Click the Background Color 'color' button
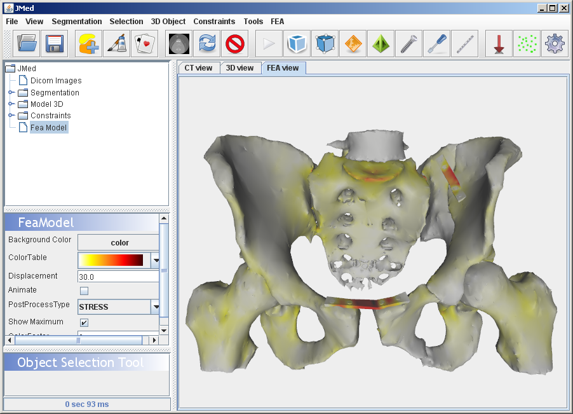 [x=119, y=242]
